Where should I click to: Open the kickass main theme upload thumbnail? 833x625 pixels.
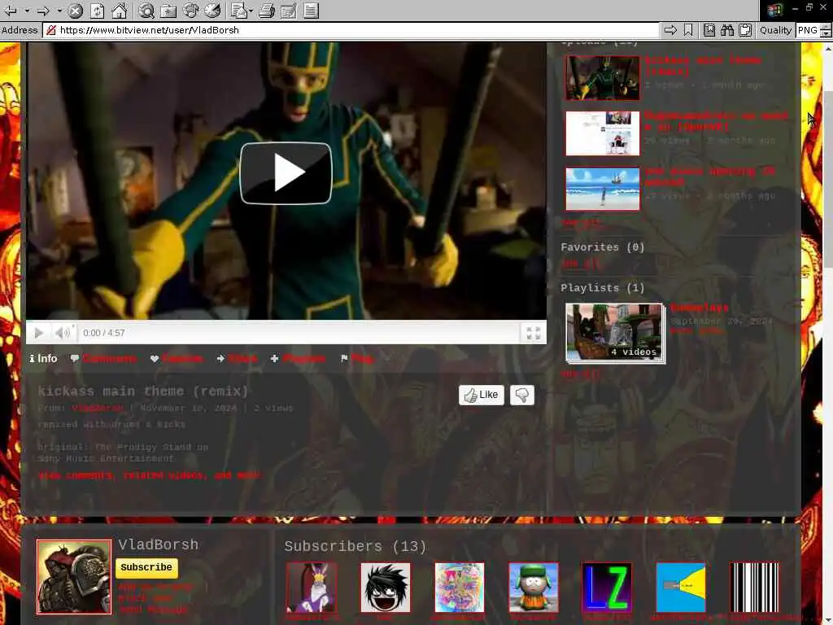603,77
